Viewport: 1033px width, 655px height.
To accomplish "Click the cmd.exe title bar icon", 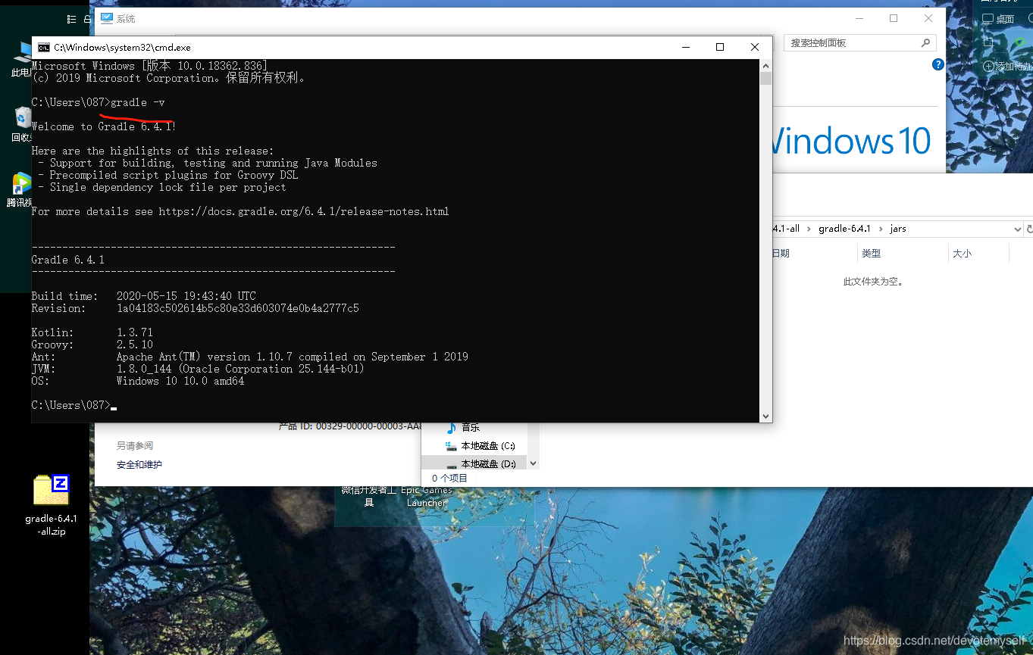I will 44,47.
